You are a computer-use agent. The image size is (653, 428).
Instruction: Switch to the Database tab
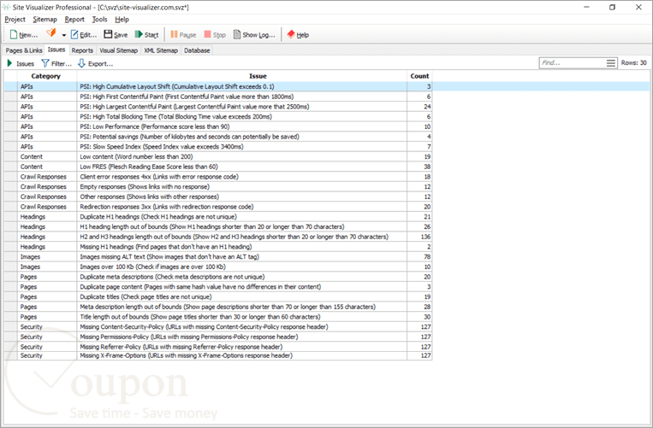[197, 50]
